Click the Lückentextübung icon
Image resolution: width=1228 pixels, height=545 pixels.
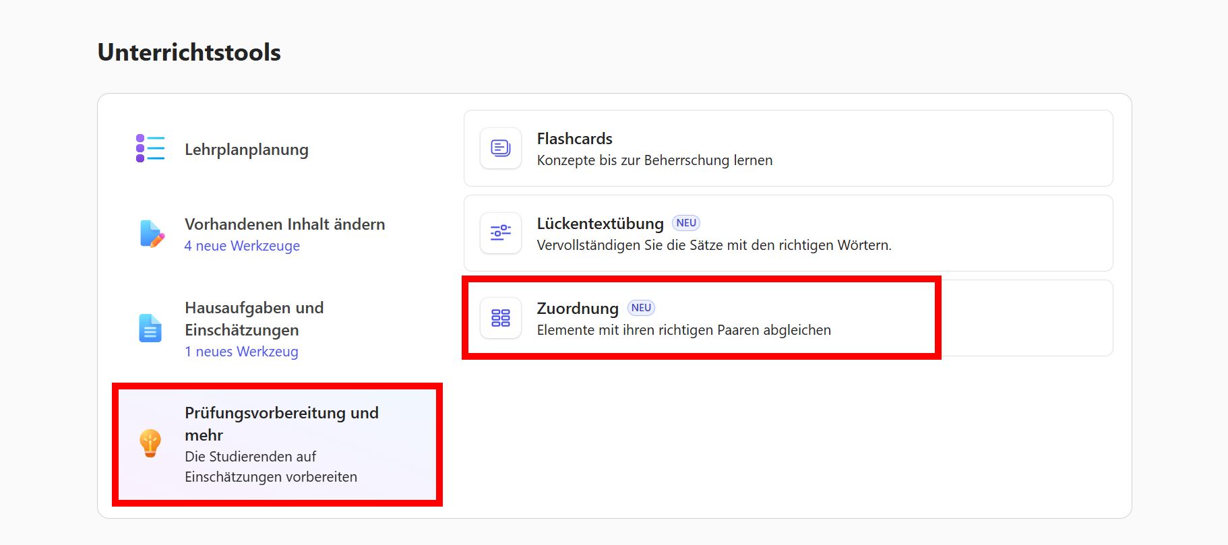[x=500, y=233]
